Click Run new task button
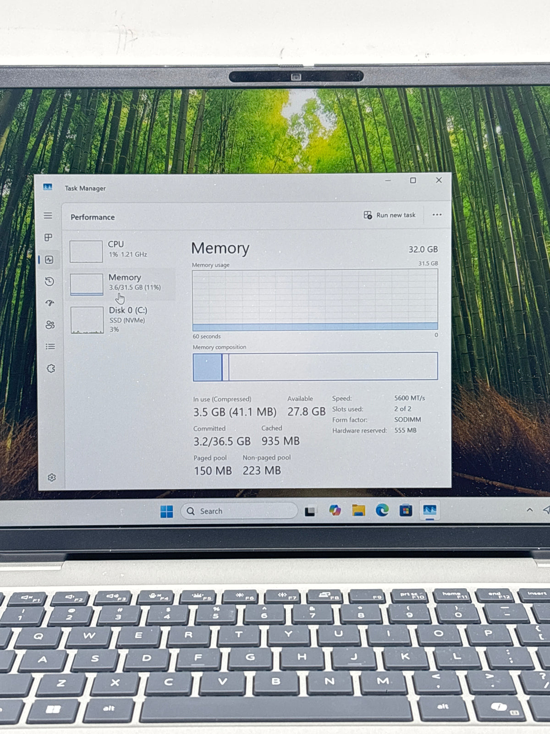This screenshot has width=550, height=734. [390, 215]
